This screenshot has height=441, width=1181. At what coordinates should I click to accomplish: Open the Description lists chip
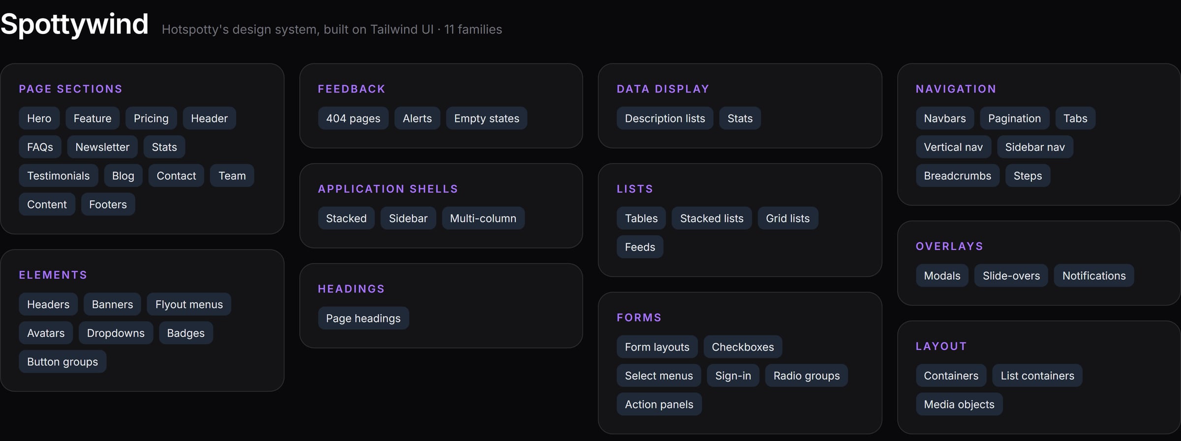click(x=665, y=118)
